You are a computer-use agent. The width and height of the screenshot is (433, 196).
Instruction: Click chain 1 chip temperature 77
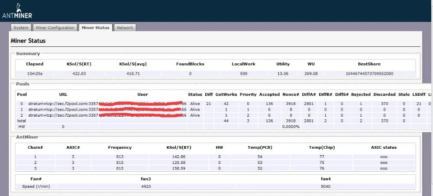pos(322,157)
